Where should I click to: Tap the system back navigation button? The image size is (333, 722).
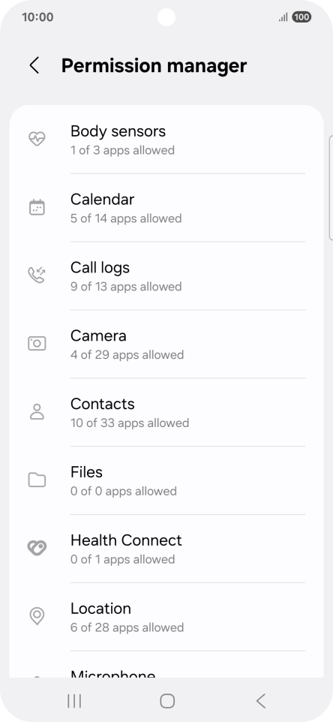point(261,701)
